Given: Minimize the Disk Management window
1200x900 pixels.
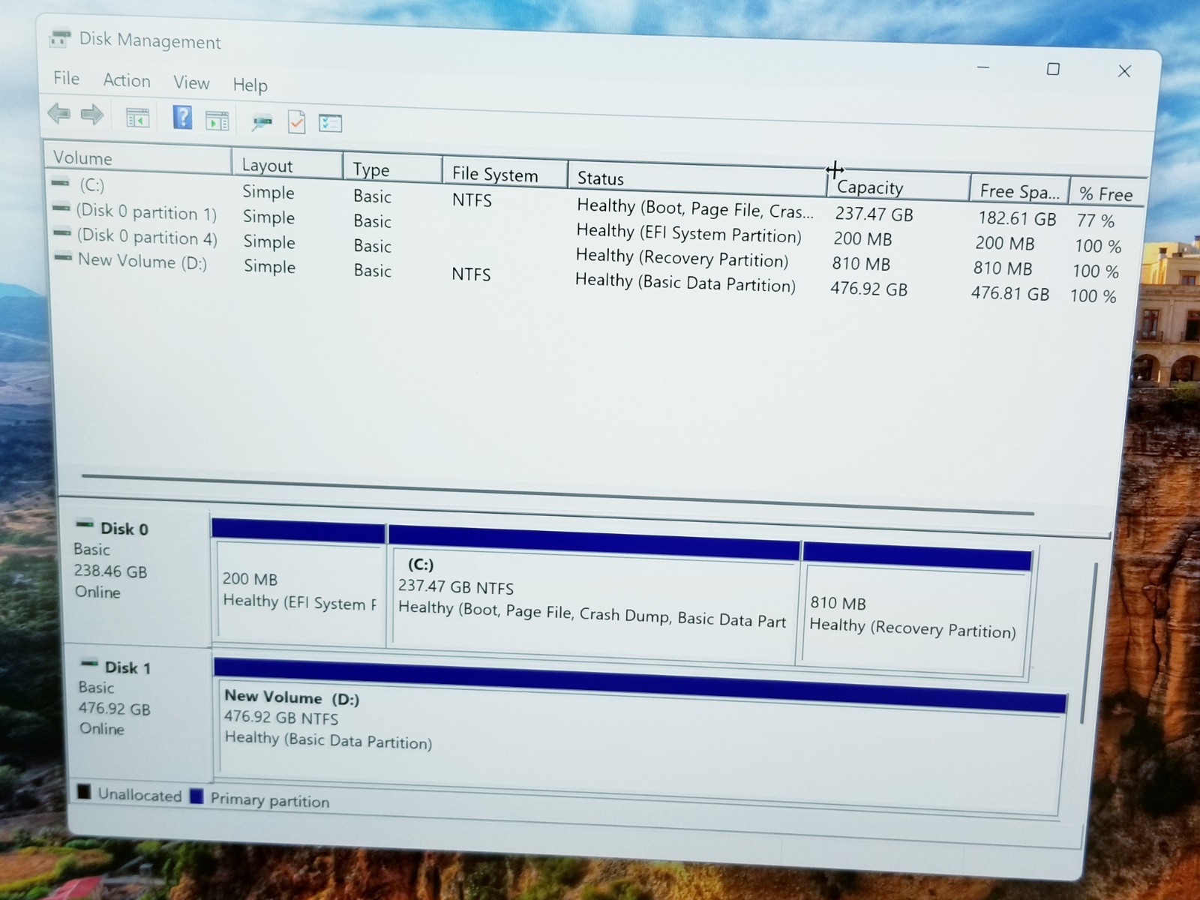Looking at the screenshot, I should tap(983, 67).
